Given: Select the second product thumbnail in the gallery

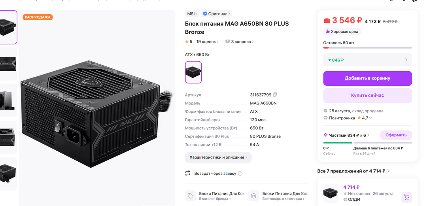Looking at the screenshot, I should click(x=8, y=64).
